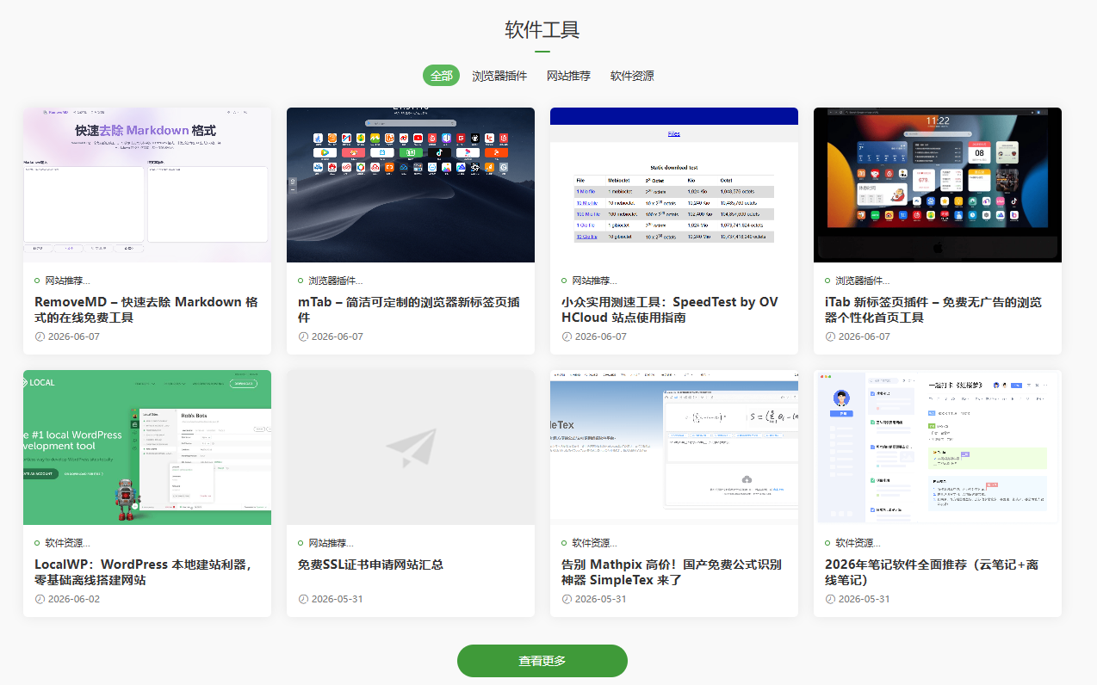Click 软件资源 category on 笔记软件 card
The image size is (1097, 685).
(858, 543)
